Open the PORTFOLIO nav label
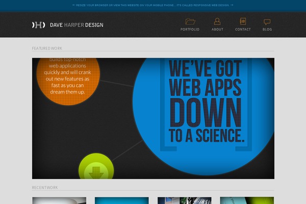Viewport: 306px width, 204px height. pyautogui.click(x=190, y=29)
